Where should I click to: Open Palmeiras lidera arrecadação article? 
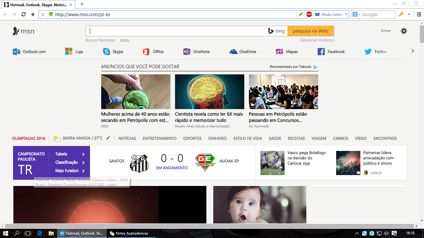(x=378, y=158)
